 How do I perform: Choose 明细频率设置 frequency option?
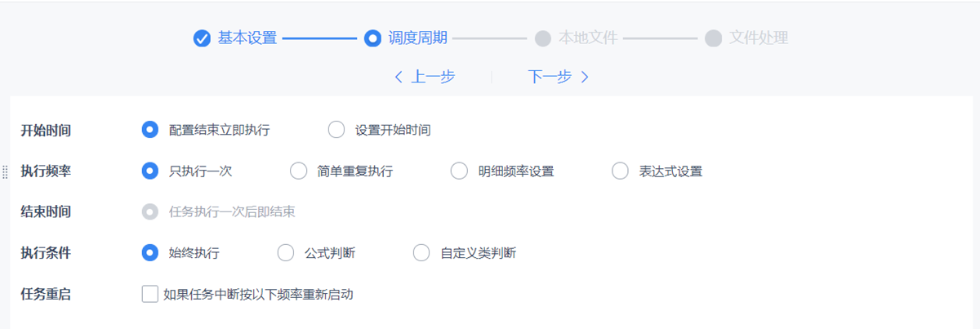tap(459, 171)
